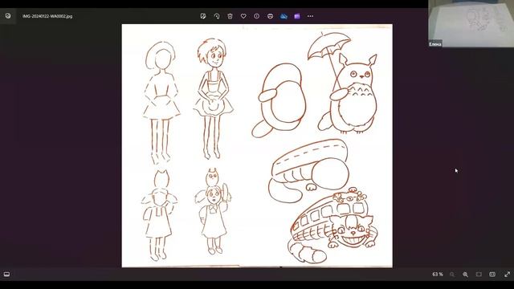
Task: Show file info panel
Action: [x=257, y=16]
